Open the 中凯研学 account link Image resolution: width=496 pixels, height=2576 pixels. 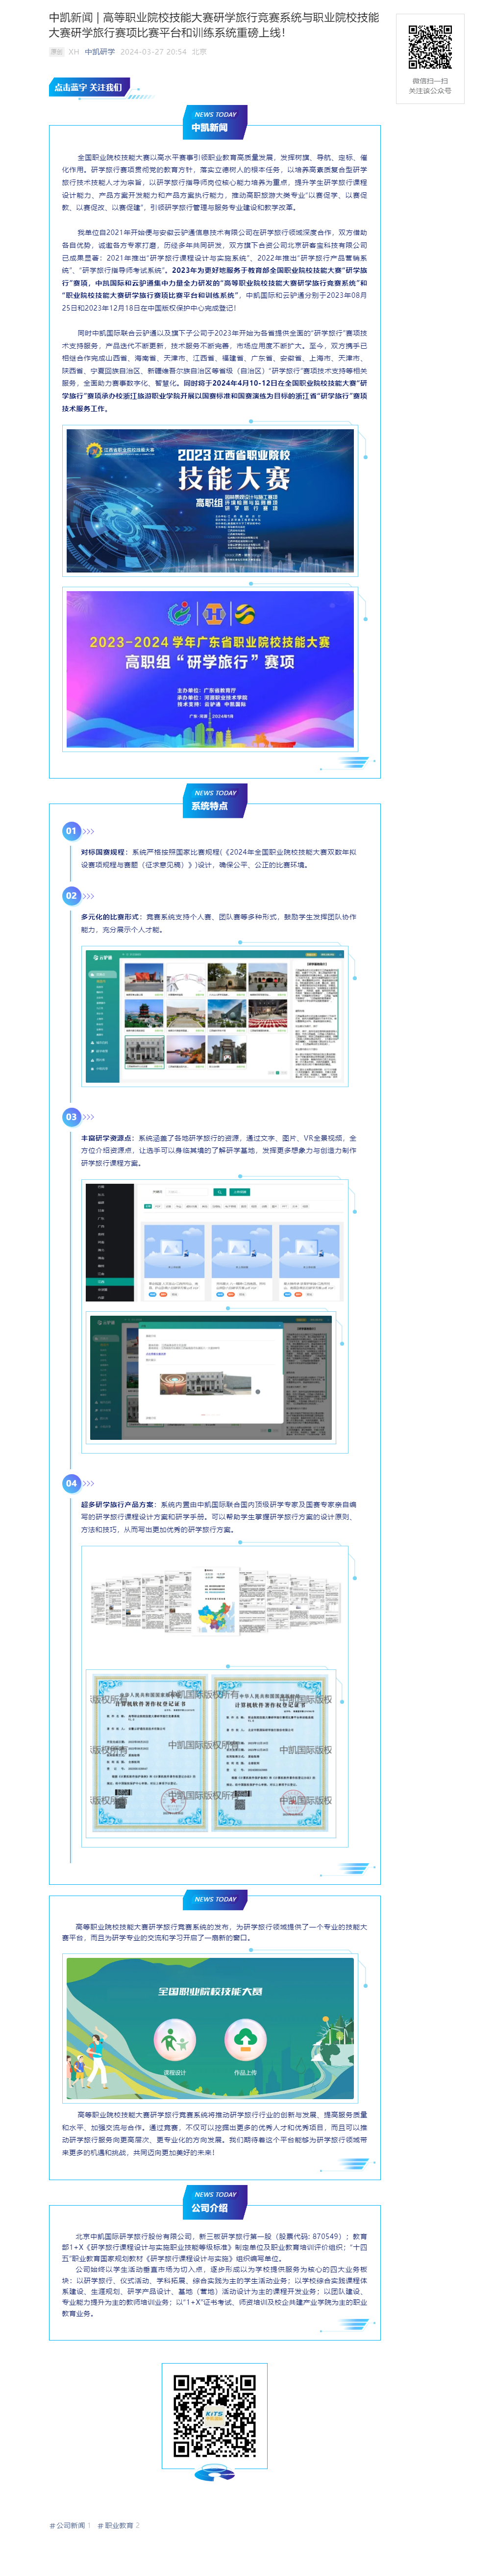99,52
